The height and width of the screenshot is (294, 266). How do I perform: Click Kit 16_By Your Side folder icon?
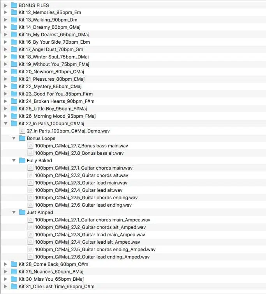click(14, 42)
